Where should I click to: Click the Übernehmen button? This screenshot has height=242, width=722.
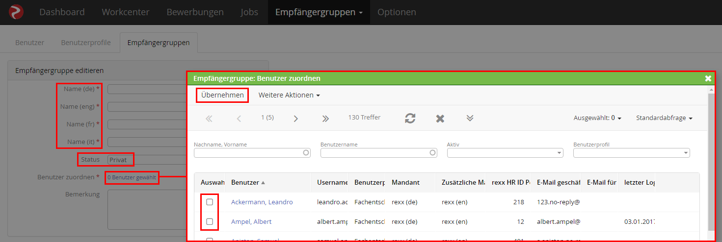click(x=222, y=95)
